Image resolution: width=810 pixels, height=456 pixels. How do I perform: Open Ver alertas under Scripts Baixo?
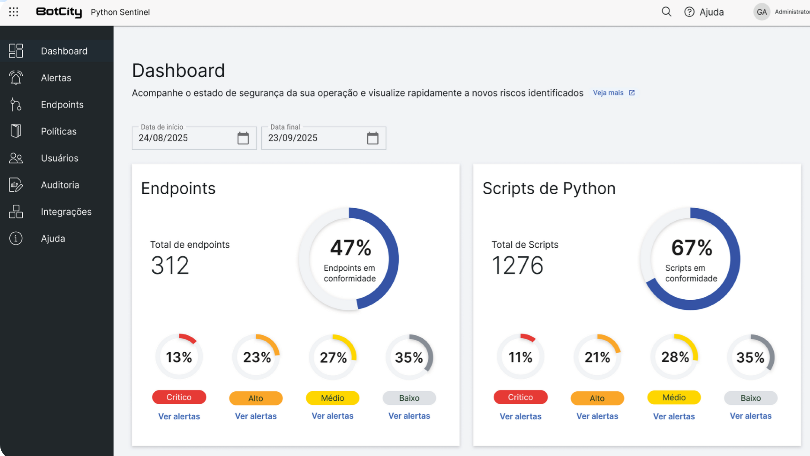click(751, 416)
